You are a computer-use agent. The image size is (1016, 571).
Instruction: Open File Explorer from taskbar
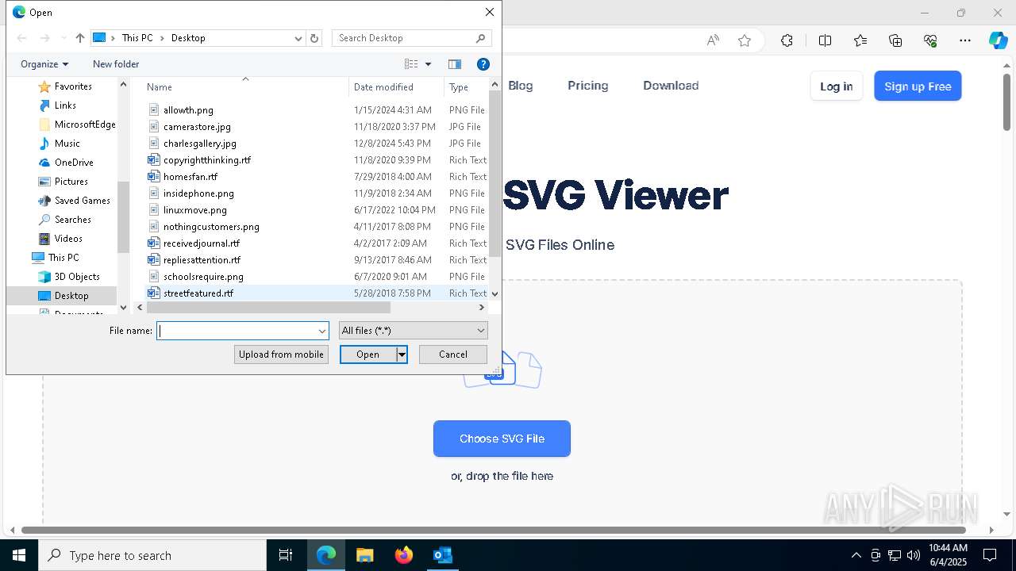coord(364,555)
